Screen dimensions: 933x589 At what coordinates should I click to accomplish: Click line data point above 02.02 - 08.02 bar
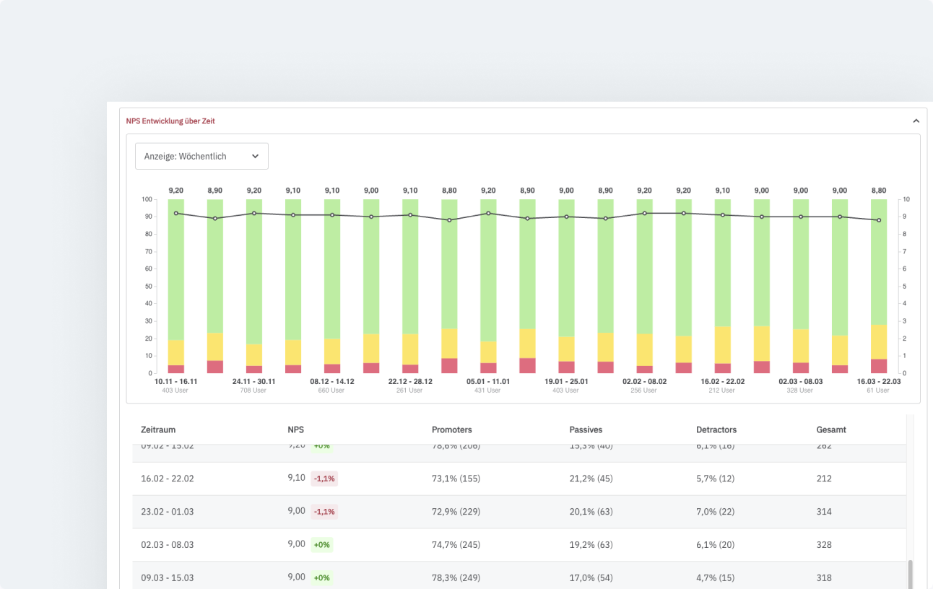click(644, 213)
